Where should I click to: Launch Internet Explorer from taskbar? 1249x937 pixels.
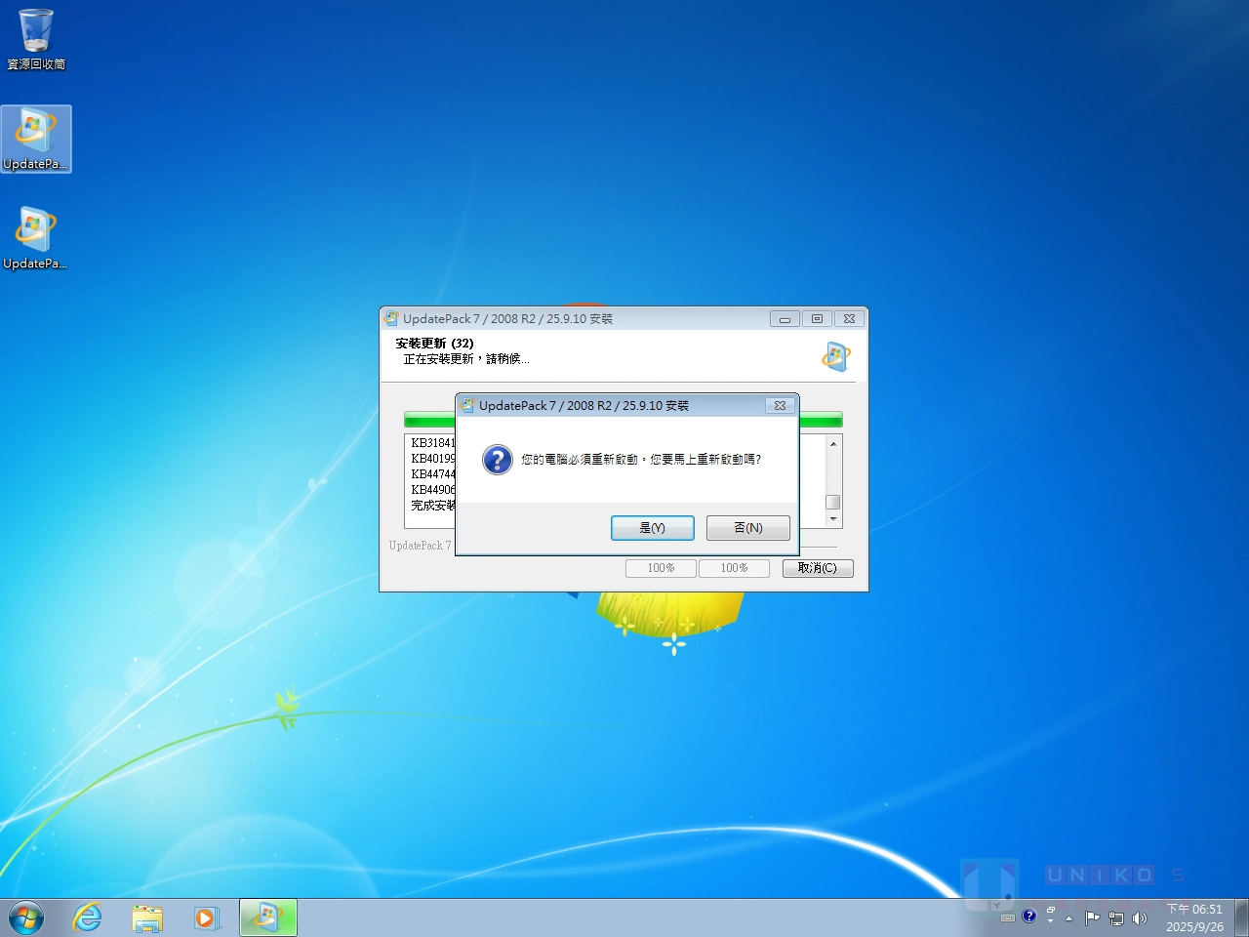(88, 918)
